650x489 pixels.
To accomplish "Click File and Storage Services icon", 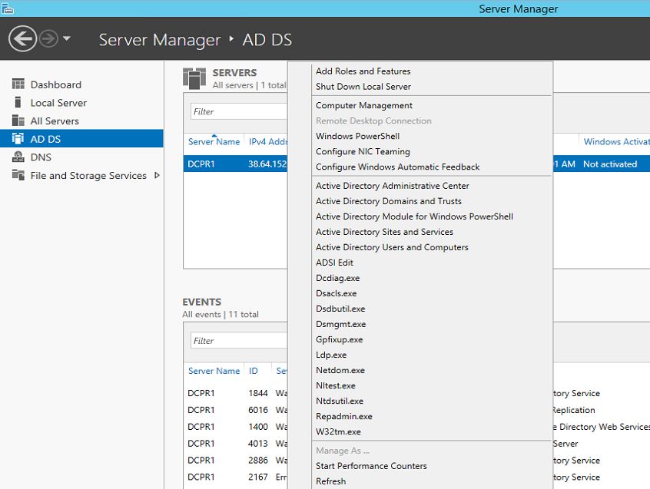I will 18,176.
